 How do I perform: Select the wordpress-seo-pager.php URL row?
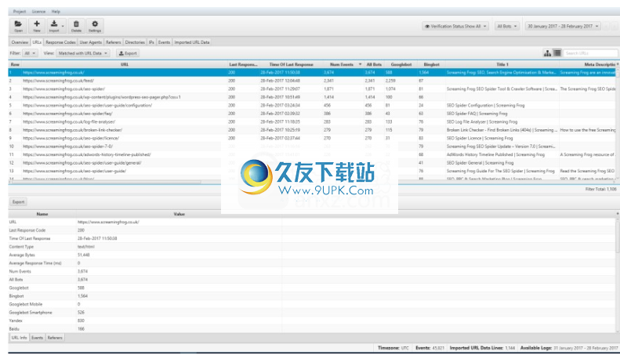pos(313,97)
